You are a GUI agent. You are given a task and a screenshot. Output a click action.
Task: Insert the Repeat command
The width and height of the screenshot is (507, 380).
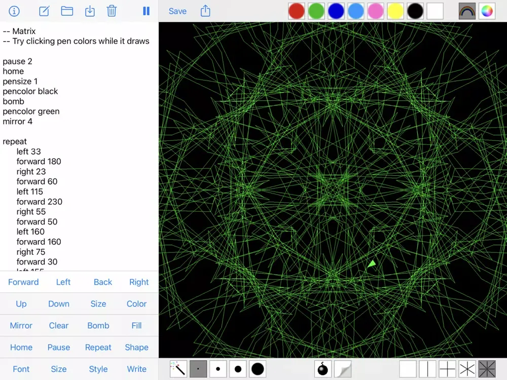pyautogui.click(x=98, y=347)
